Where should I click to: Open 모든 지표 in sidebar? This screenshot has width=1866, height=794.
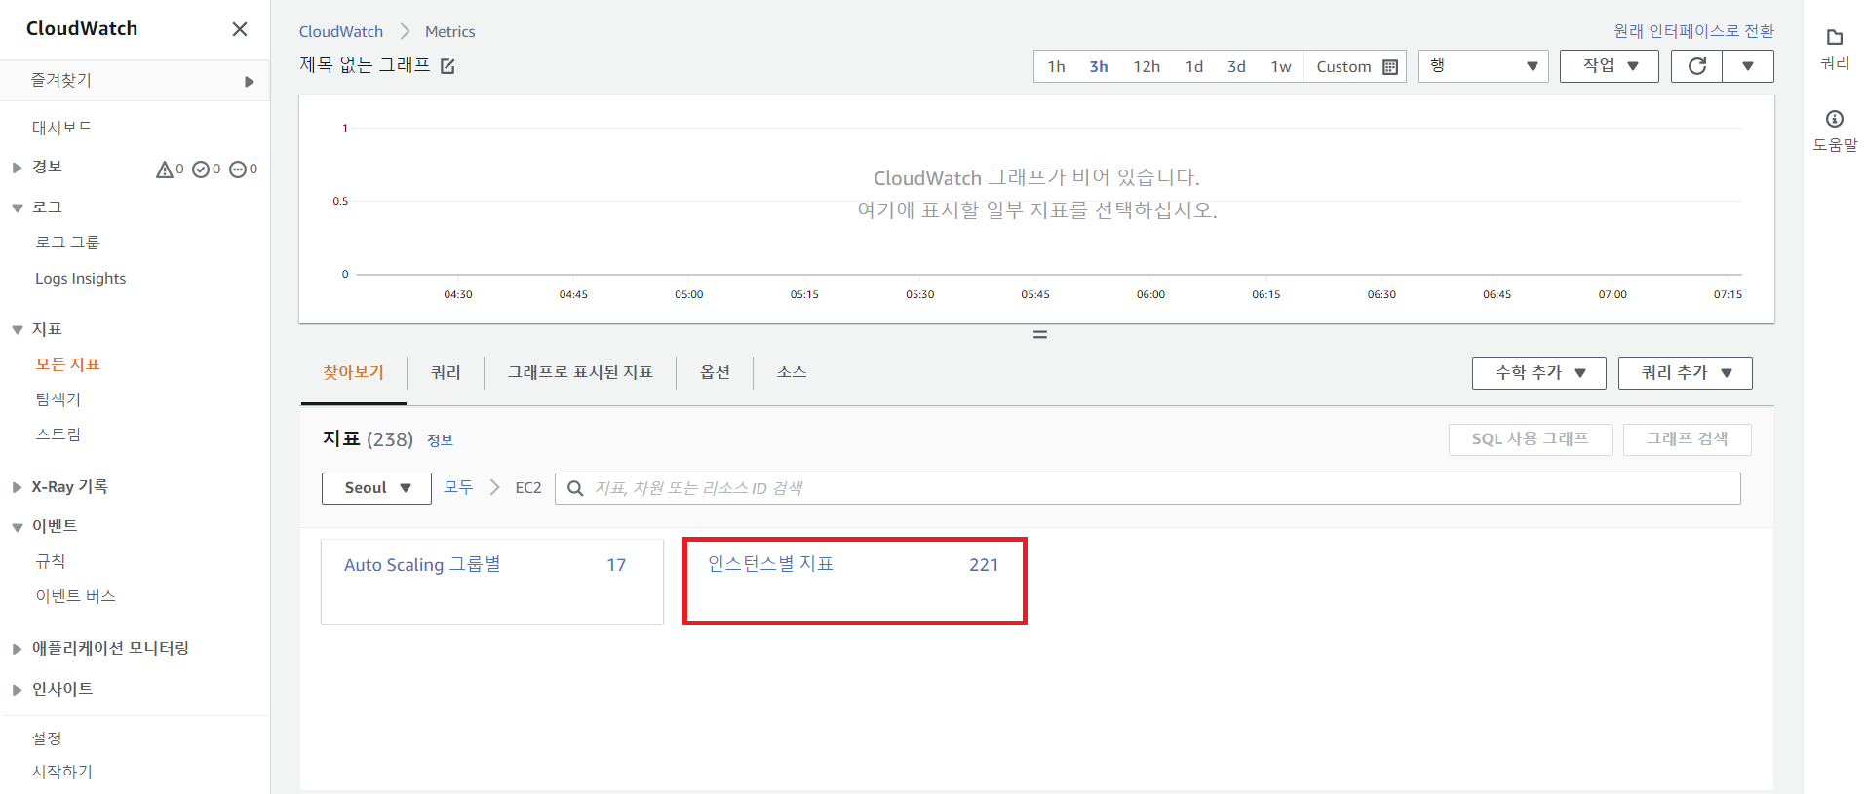[68, 364]
